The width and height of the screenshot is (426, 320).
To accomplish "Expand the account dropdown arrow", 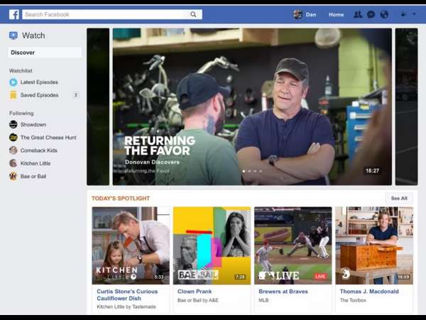I will (415, 14).
